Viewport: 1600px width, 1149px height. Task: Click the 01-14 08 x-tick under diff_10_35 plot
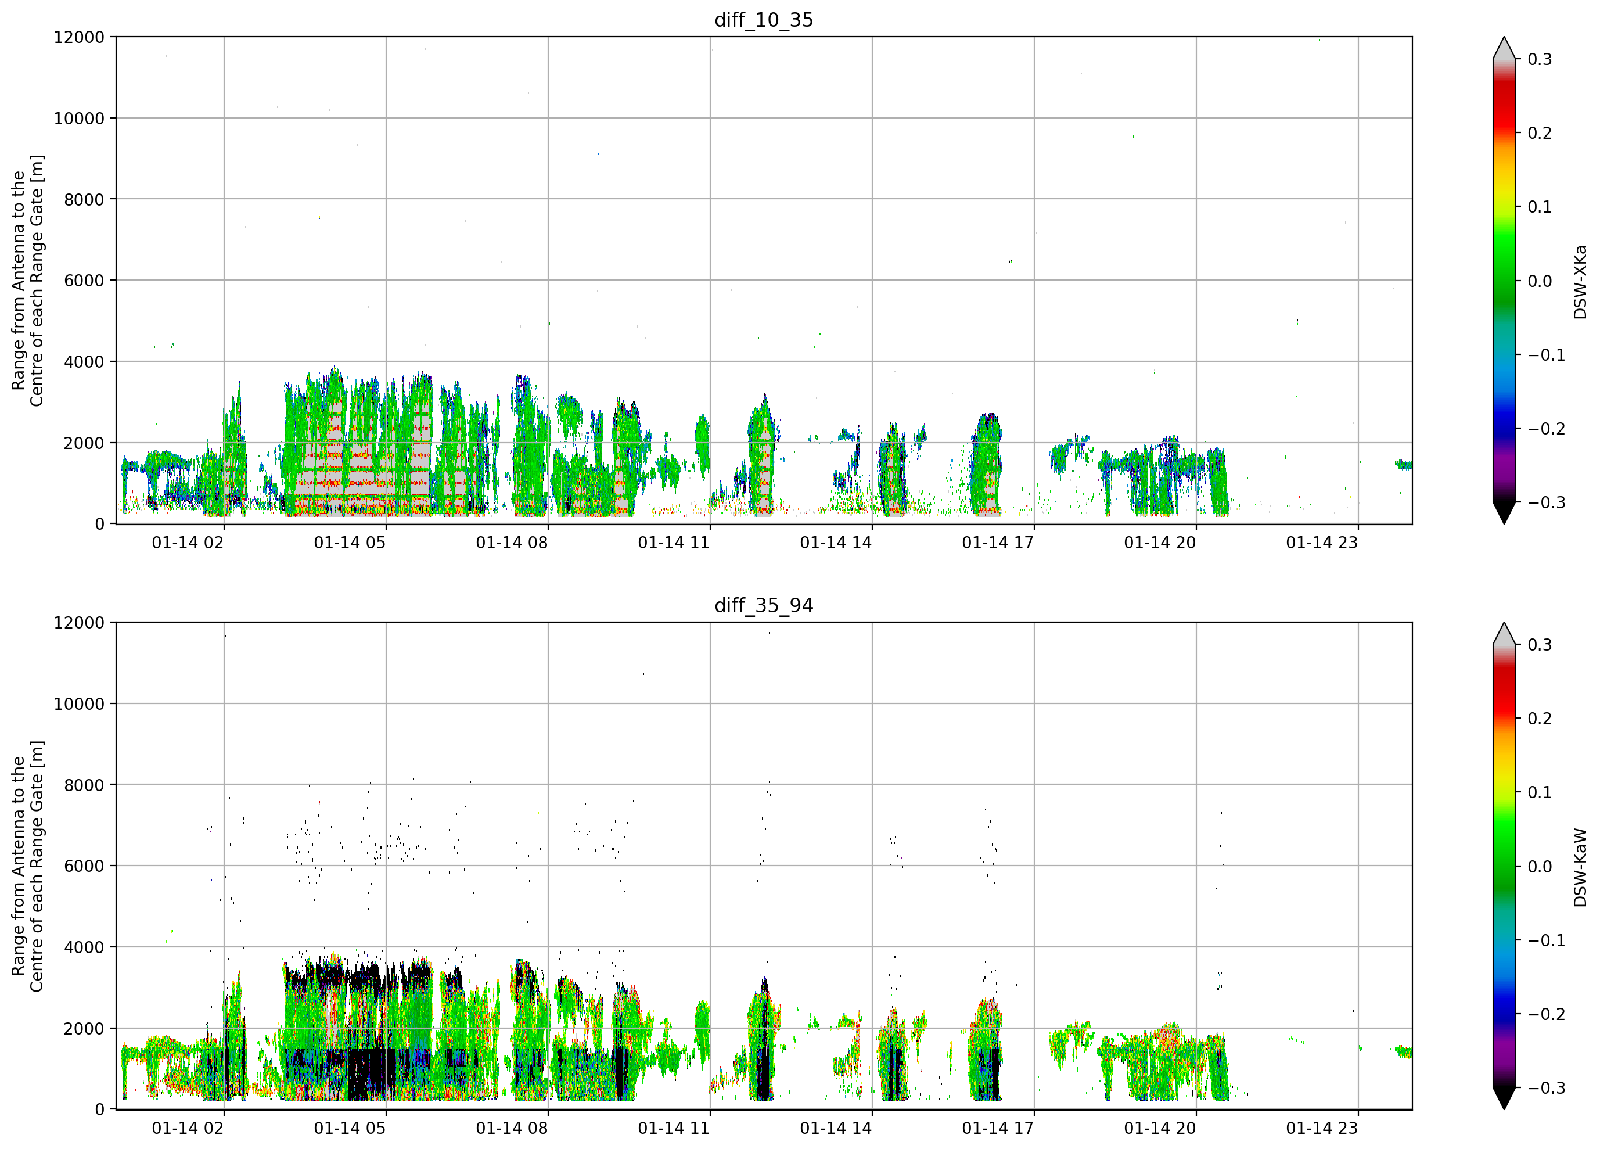pyautogui.click(x=512, y=543)
